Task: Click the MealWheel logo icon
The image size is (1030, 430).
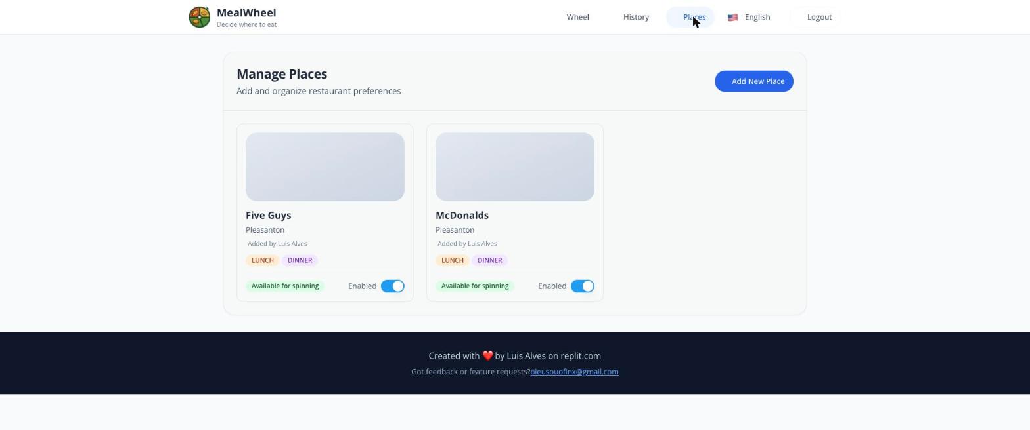Action: (200, 17)
